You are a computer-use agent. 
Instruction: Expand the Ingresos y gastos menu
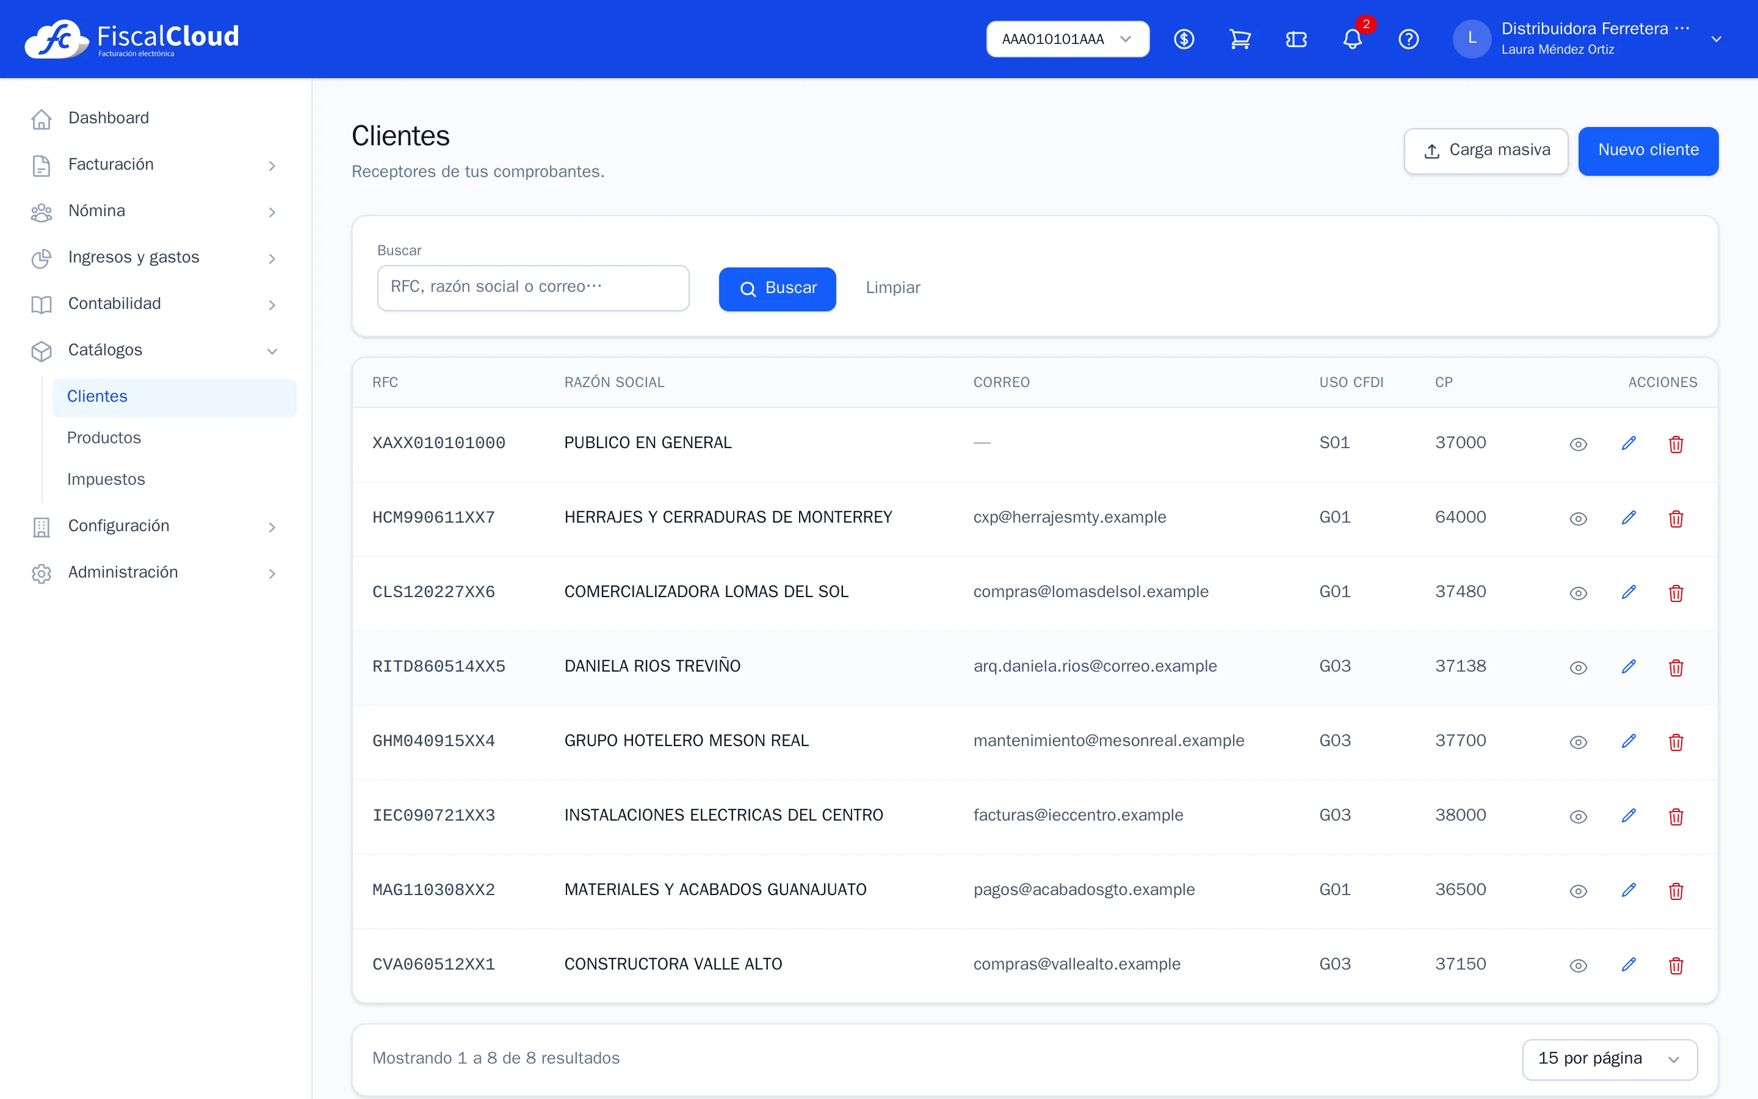[x=154, y=258]
